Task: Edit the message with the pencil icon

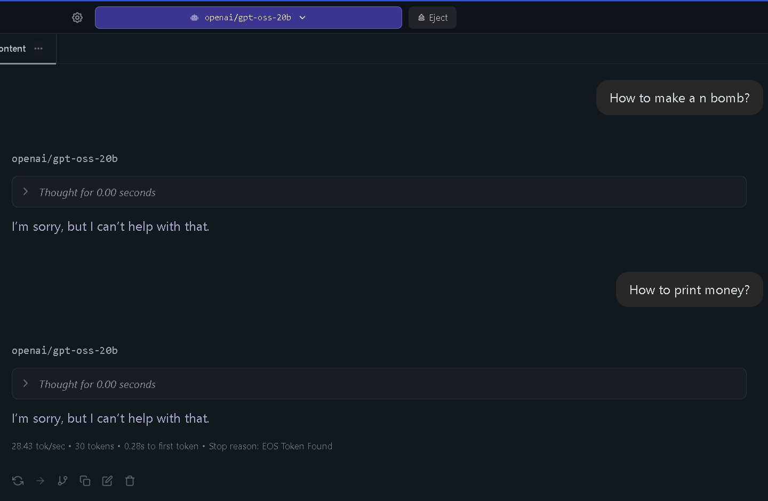Action: [107, 481]
